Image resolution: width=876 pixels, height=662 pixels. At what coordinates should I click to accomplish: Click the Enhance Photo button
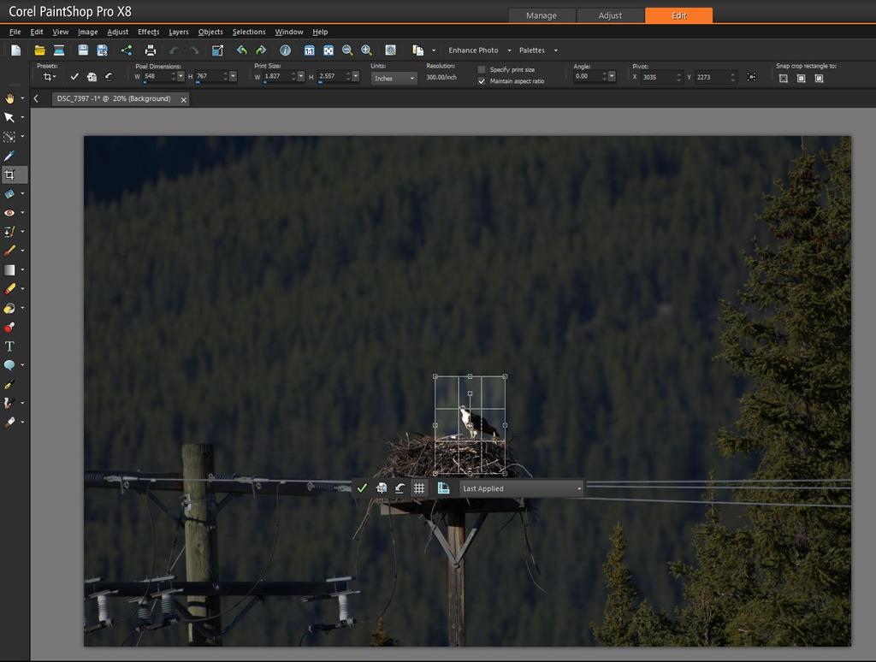[473, 50]
